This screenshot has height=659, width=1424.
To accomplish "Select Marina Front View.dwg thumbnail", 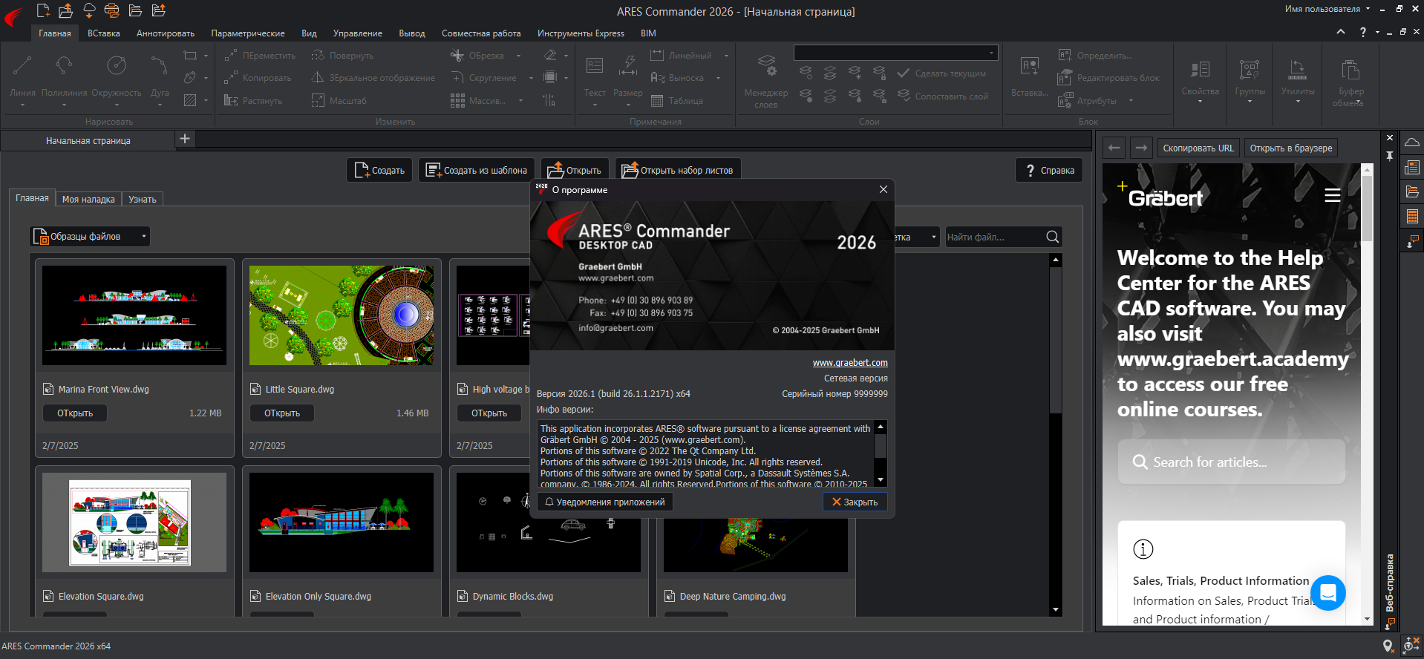I will click(134, 315).
